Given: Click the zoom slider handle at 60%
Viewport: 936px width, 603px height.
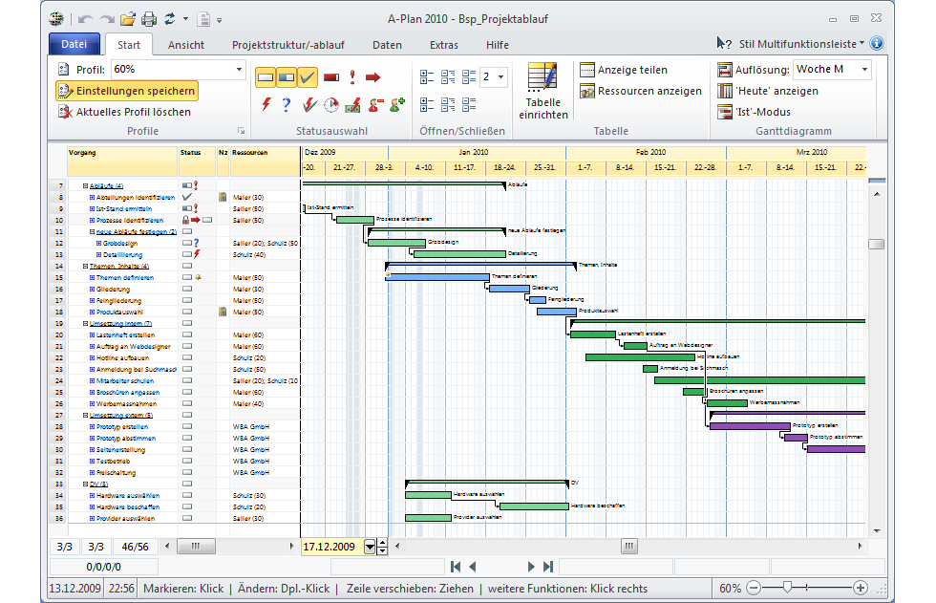Looking at the screenshot, I should pyautogui.click(x=787, y=588).
